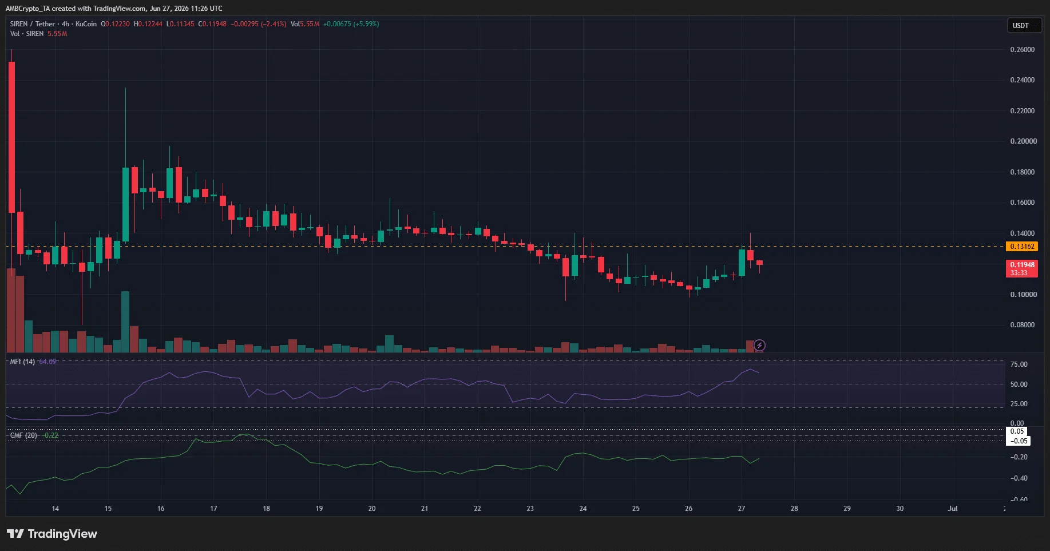1050x551 pixels.
Task: Click the 50.00 MFI scale label
Action: point(1019,384)
